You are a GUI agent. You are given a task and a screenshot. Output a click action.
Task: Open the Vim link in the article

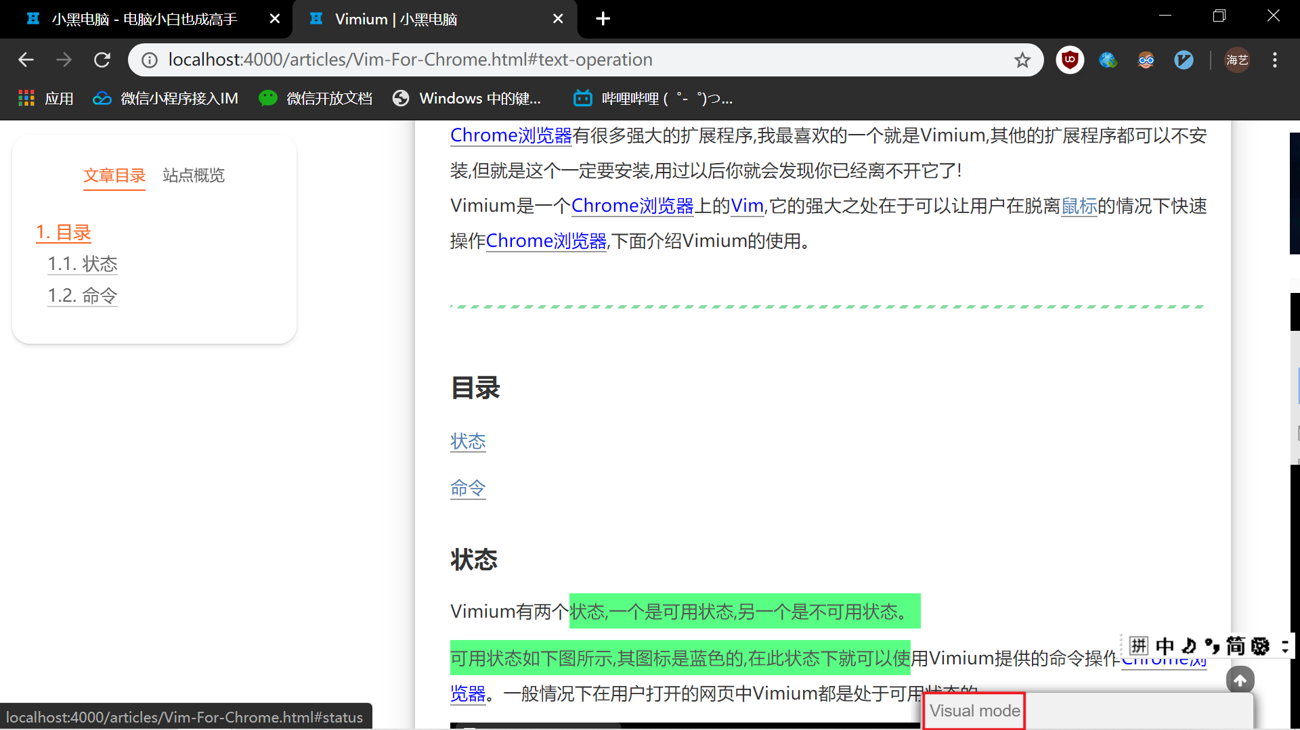[747, 206]
